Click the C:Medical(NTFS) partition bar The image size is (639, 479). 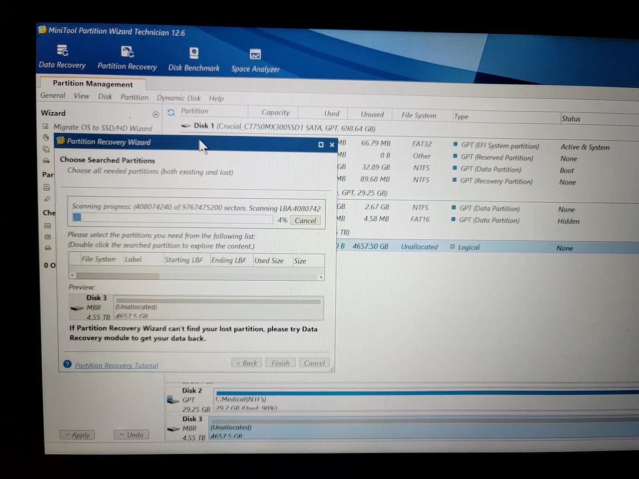pyautogui.click(x=426, y=400)
